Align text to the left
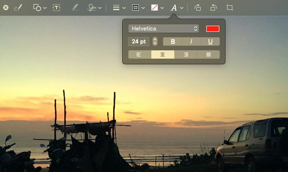This screenshot has height=172, width=288. (139, 55)
